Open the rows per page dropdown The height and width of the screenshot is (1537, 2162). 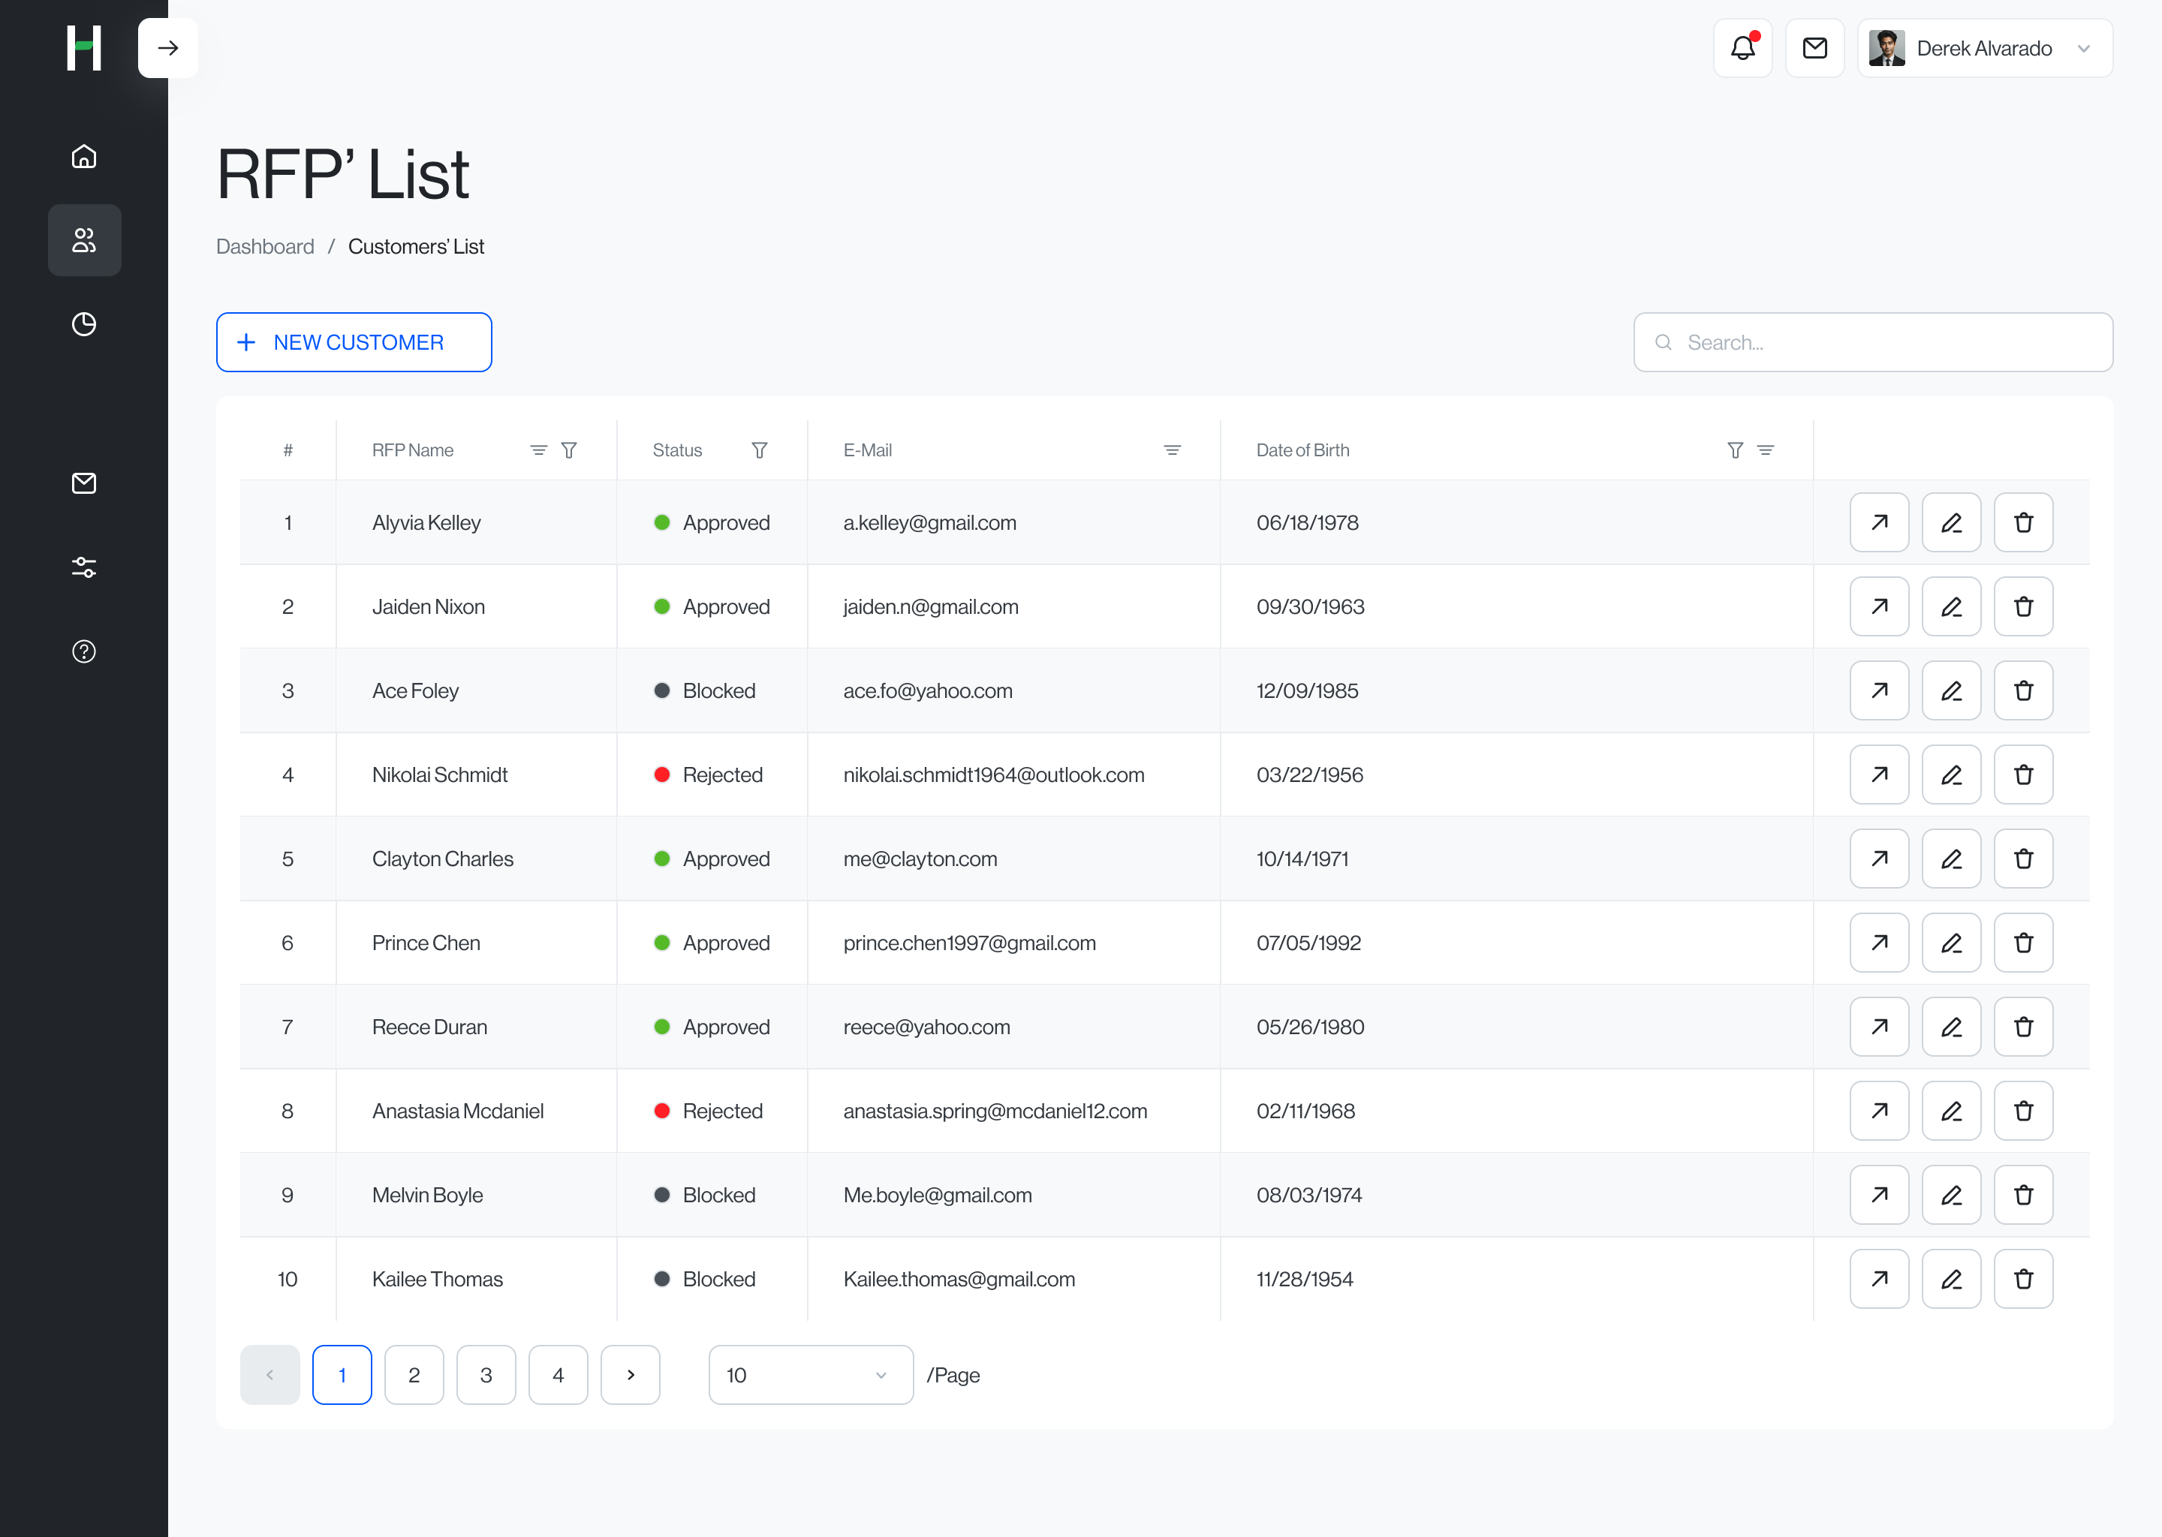[810, 1375]
